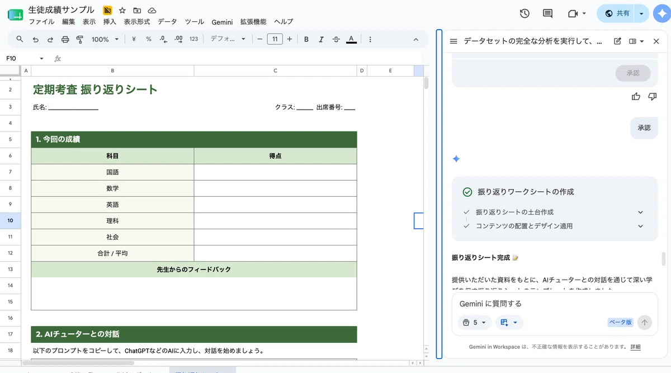This screenshot has height=373, width=671.
Task: Decrease decimal places
Action: coord(163,39)
